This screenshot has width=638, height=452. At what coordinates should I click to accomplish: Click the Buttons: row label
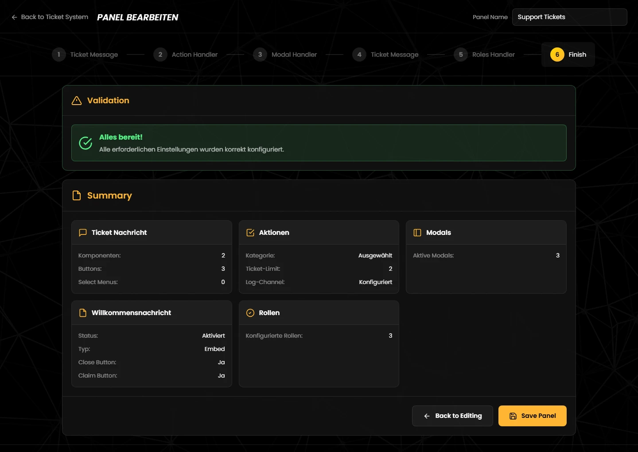[x=90, y=269]
